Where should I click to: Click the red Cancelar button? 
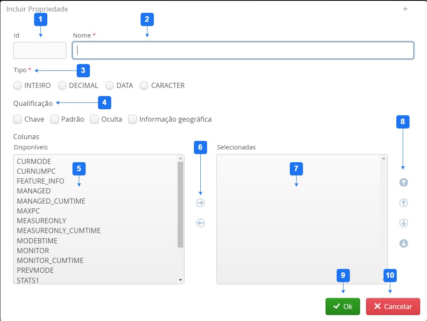pos(393,306)
